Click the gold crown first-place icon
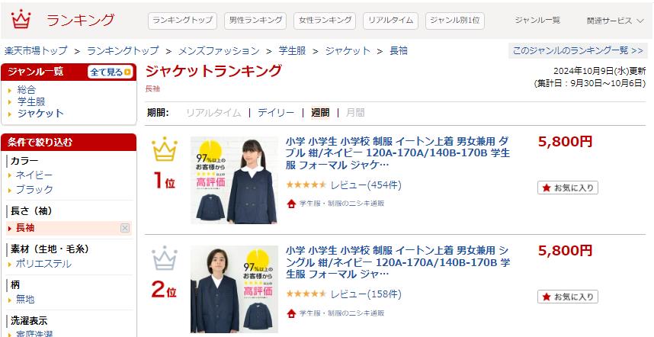 (x=165, y=149)
